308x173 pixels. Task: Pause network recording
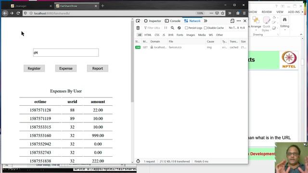(166, 28)
